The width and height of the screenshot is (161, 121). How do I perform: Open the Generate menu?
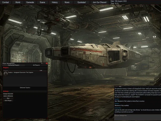[30, 2]
